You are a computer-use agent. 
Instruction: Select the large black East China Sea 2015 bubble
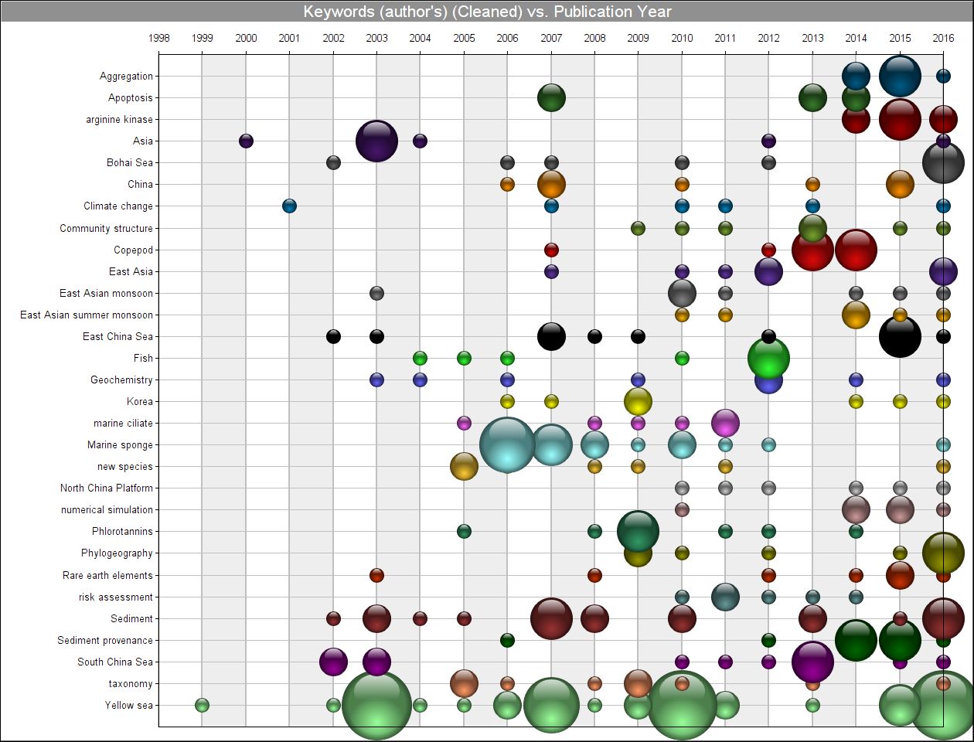click(900, 336)
